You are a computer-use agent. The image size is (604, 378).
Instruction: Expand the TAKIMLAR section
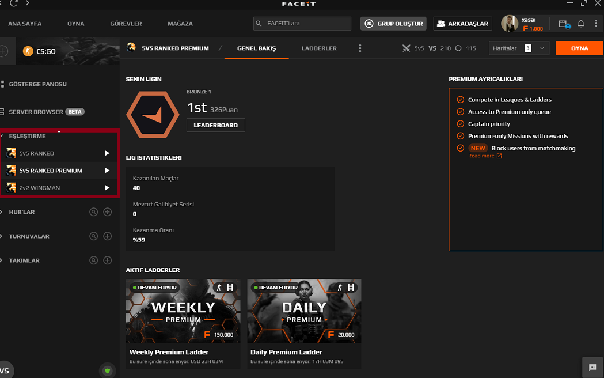click(2, 260)
